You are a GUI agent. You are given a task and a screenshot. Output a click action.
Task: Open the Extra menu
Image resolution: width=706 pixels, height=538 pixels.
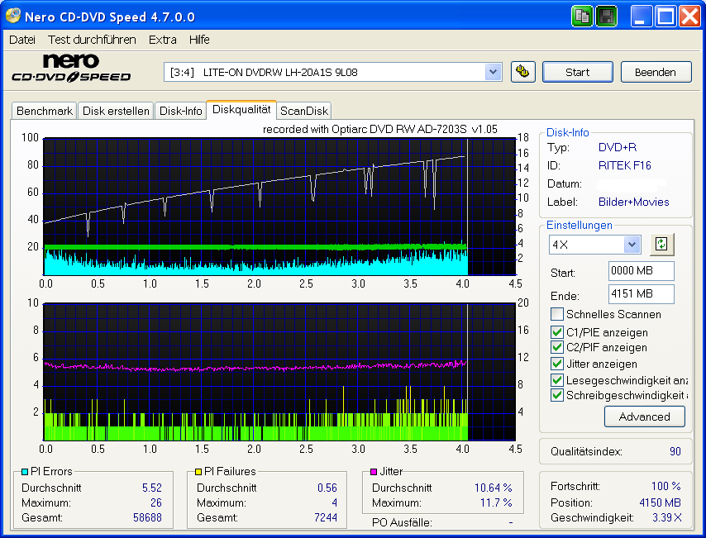pyautogui.click(x=162, y=39)
